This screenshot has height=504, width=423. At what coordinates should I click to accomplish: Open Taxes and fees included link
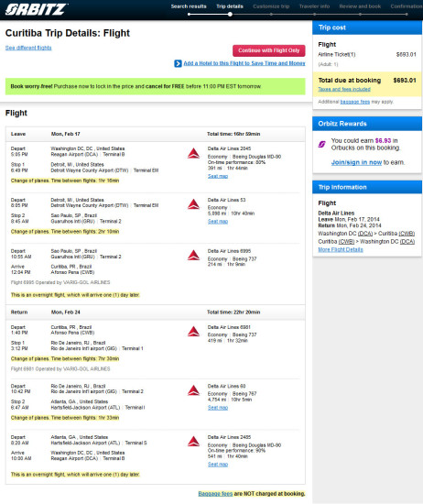[x=344, y=89]
